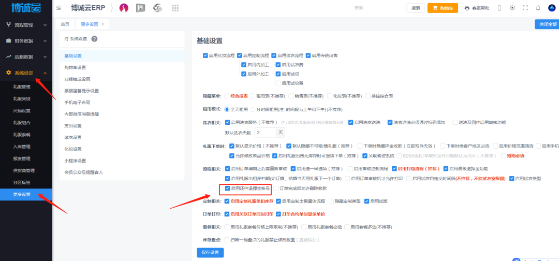Click the 默认洗衣天数 input field
Screen dimensions: 559x261
tap(265, 132)
